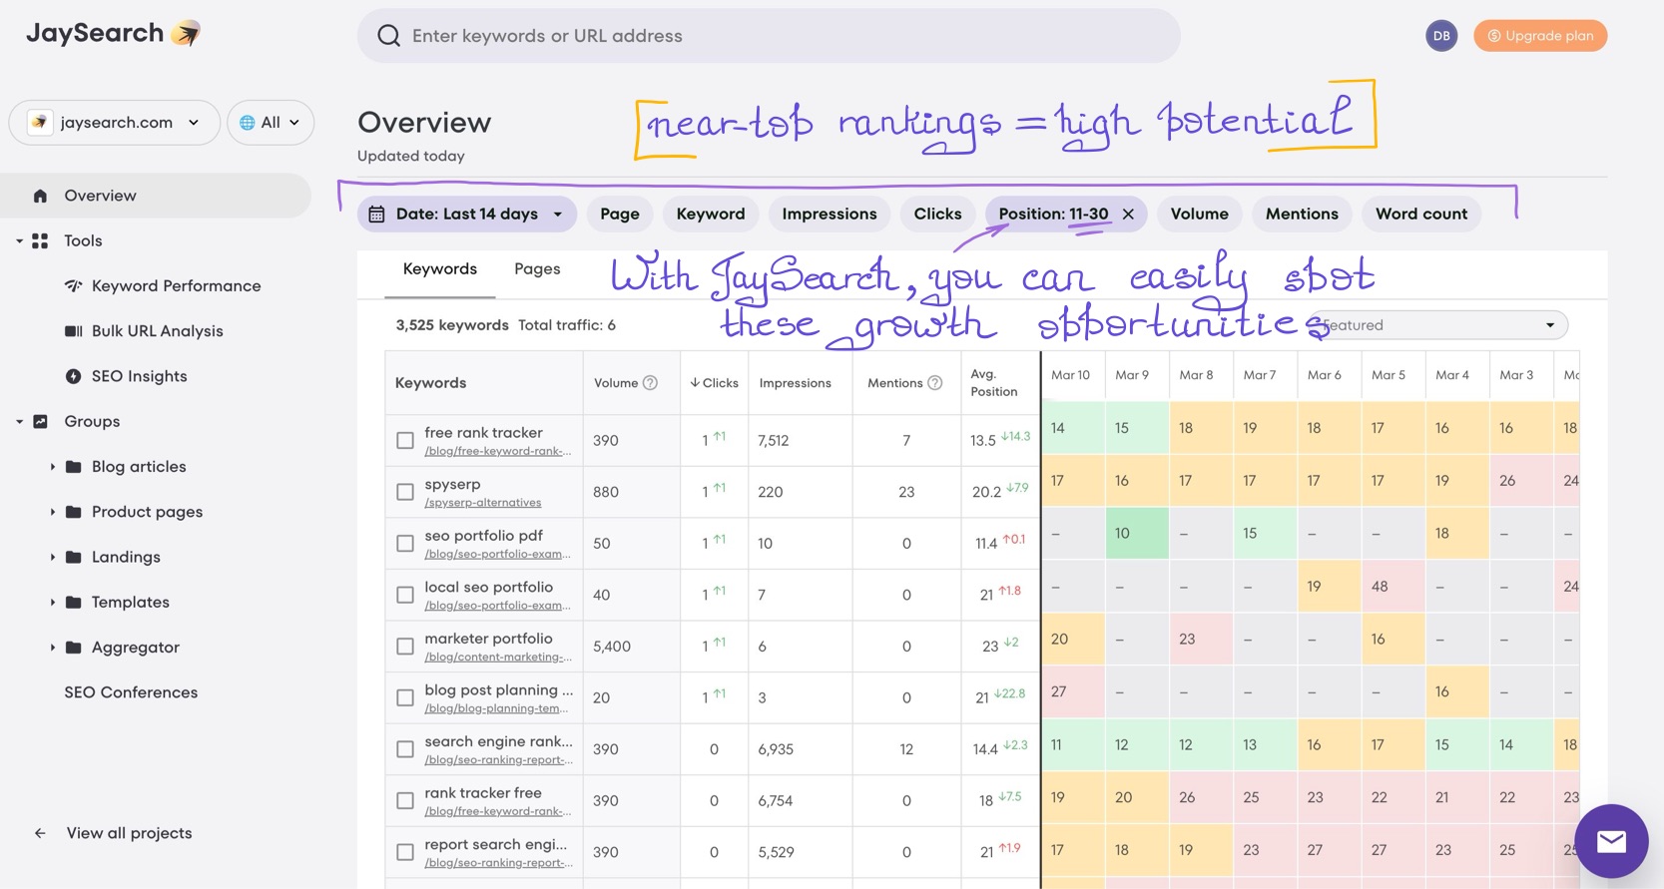Open the Mentions filter button

point(1302,214)
